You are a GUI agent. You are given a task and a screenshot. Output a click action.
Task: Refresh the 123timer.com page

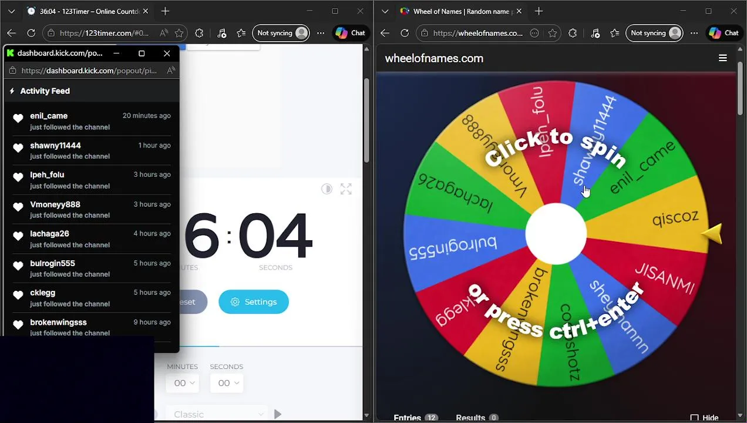coord(31,33)
